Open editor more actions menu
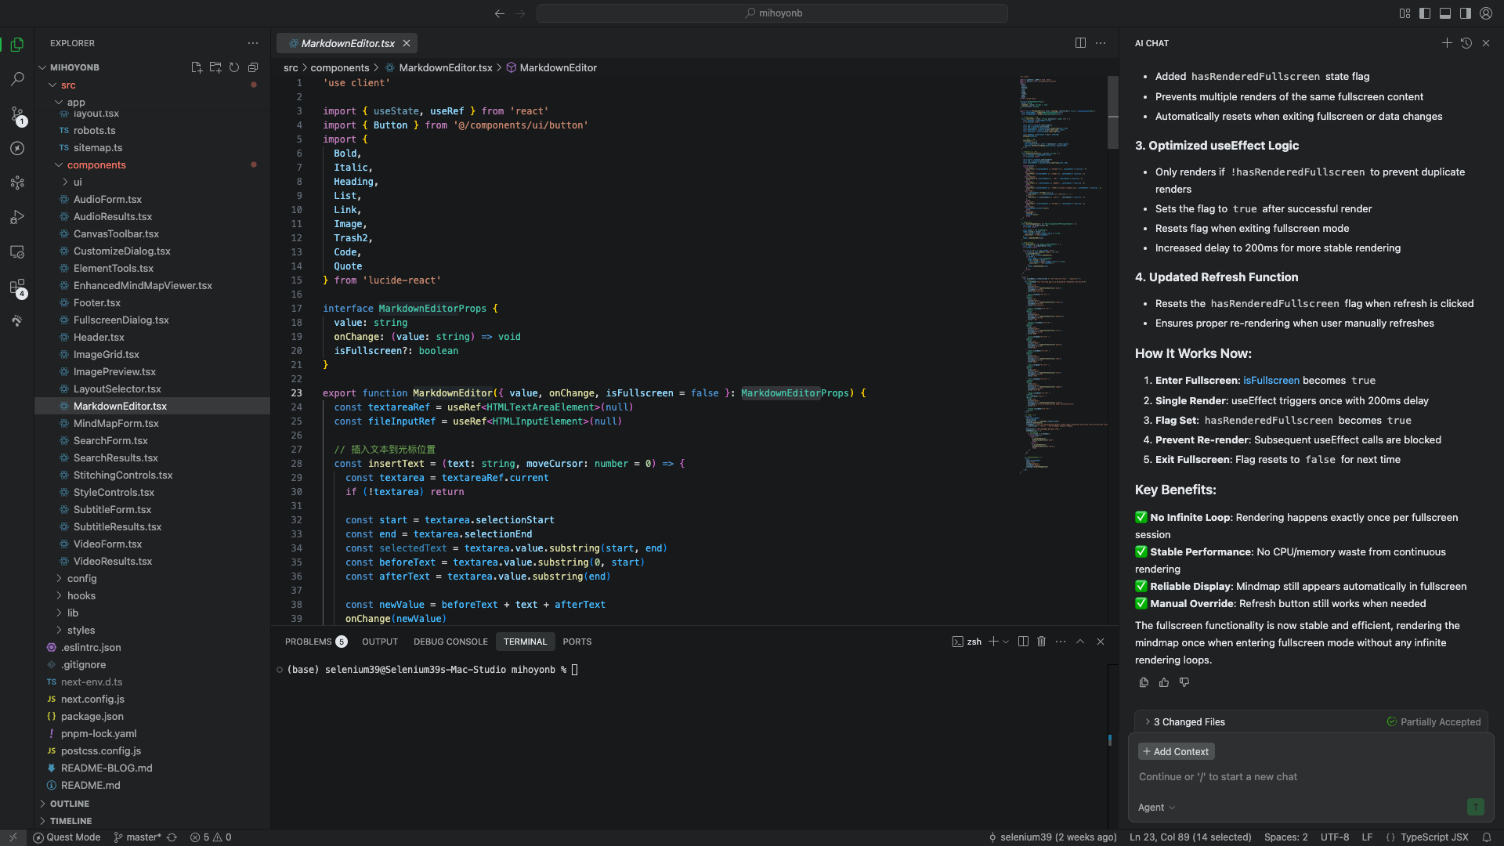1504x846 pixels. click(1101, 43)
